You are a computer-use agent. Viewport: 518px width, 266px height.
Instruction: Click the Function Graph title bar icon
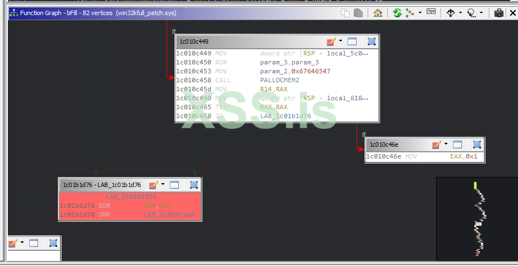point(13,13)
